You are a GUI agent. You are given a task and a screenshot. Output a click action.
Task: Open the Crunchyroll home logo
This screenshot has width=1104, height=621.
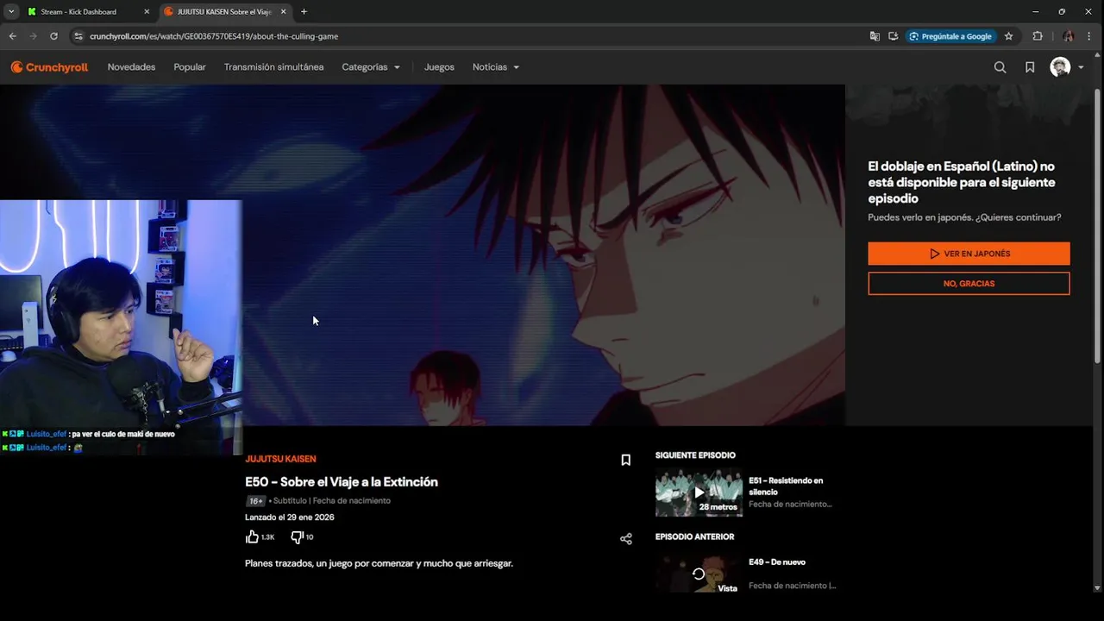point(49,67)
